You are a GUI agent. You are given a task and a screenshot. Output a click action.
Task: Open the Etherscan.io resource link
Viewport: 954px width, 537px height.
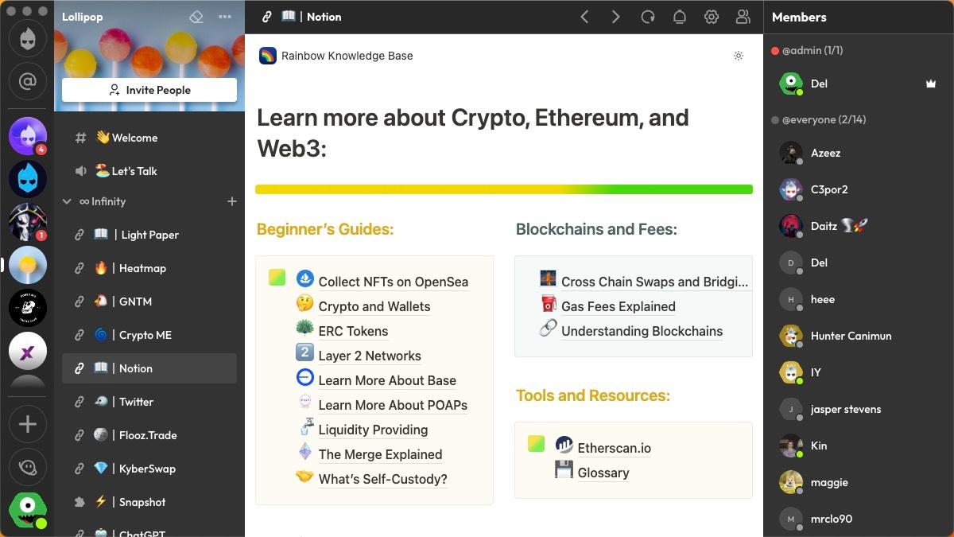(x=614, y=448)
